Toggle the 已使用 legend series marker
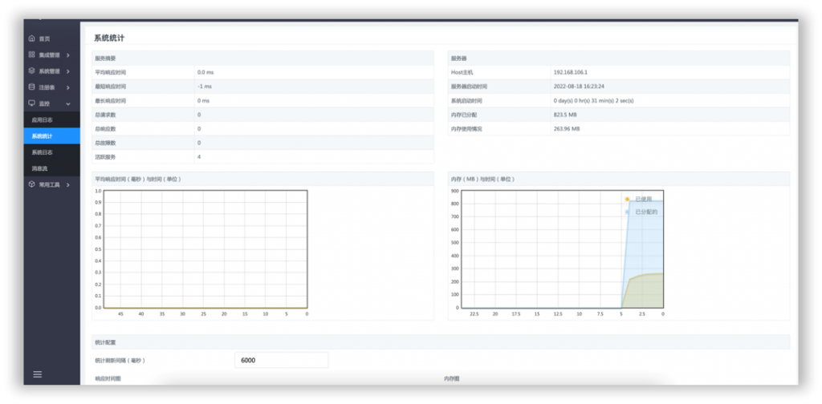The height and width of the screenshot is (404, 822). click(x=627, y=199)
